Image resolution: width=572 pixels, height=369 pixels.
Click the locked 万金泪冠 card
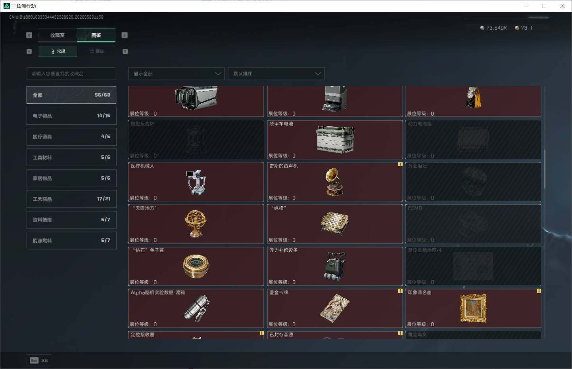click(473, 182)
